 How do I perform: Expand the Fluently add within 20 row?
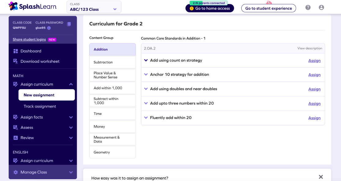[x=146, y=118]
